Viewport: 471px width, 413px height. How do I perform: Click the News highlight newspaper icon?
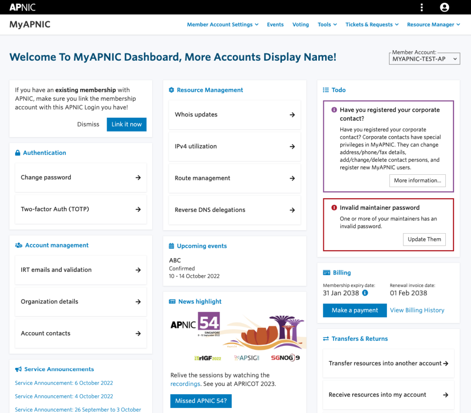(172, 302)
